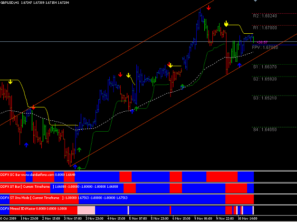Select the upper green up arrow near 3 Nov 07:00

coord(79,150)
